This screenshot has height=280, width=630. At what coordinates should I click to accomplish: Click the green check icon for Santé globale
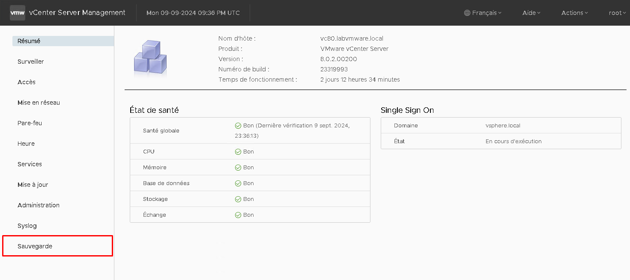[238, 126]
